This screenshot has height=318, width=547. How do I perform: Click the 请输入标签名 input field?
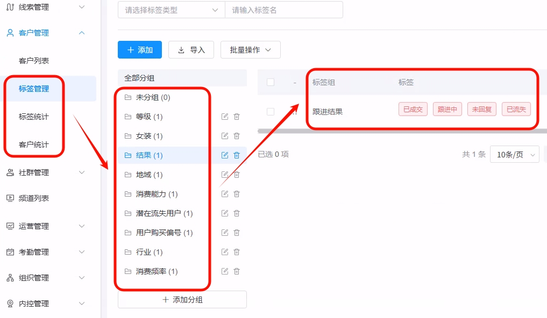point(283,10)
